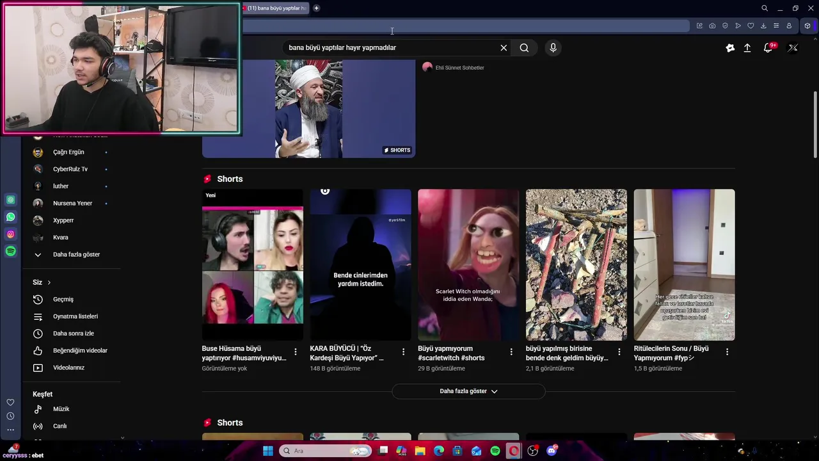Open WhatsApp in Opera sidebar

pos(10,217)
